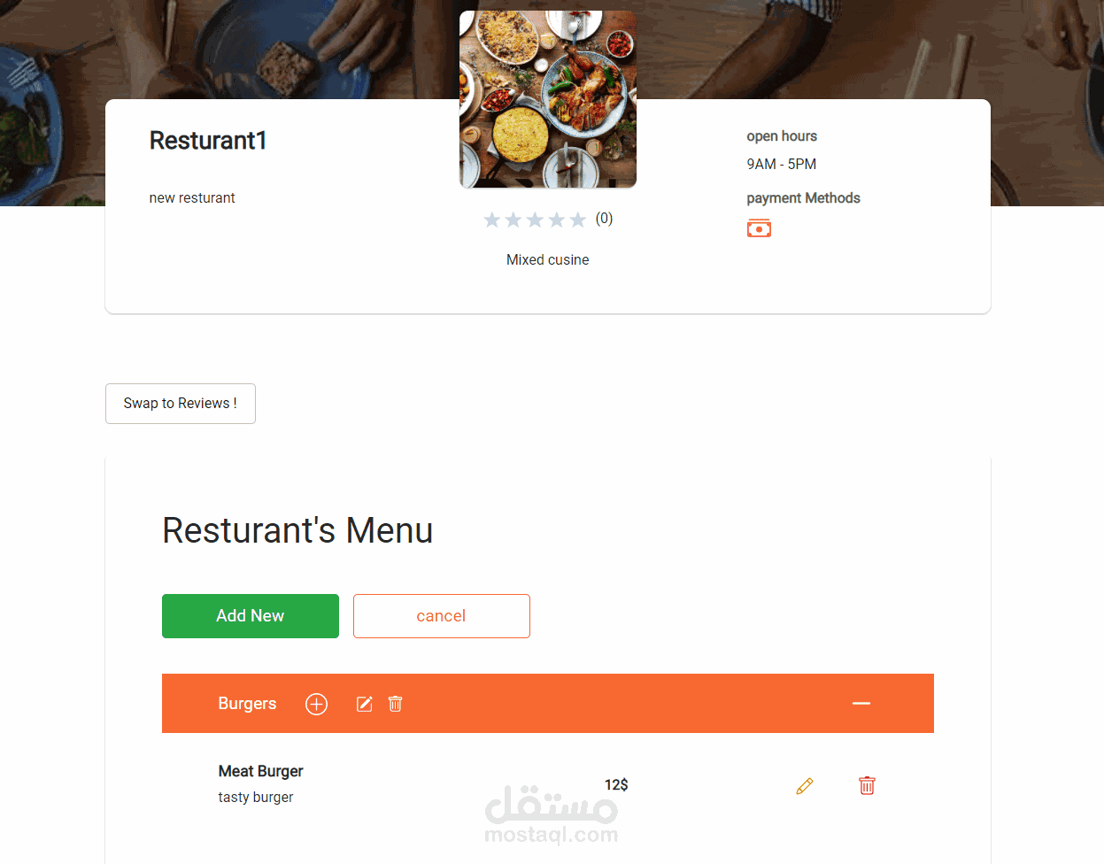Screen dimensions: 1104x864
Task: Click the Add New green button
Action: click(x=251, y=616)
